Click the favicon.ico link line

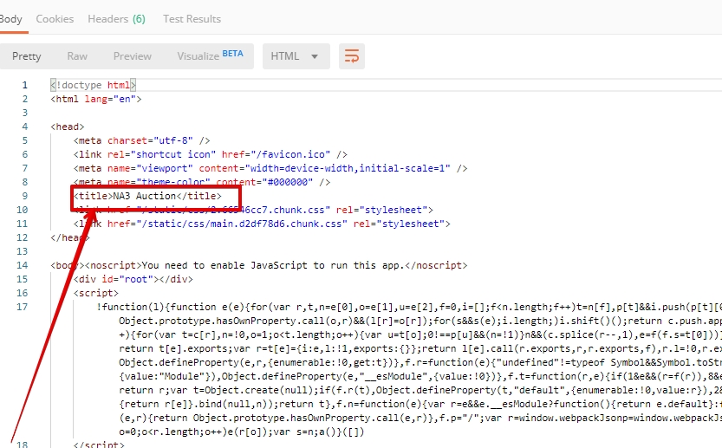coord(211,154)
